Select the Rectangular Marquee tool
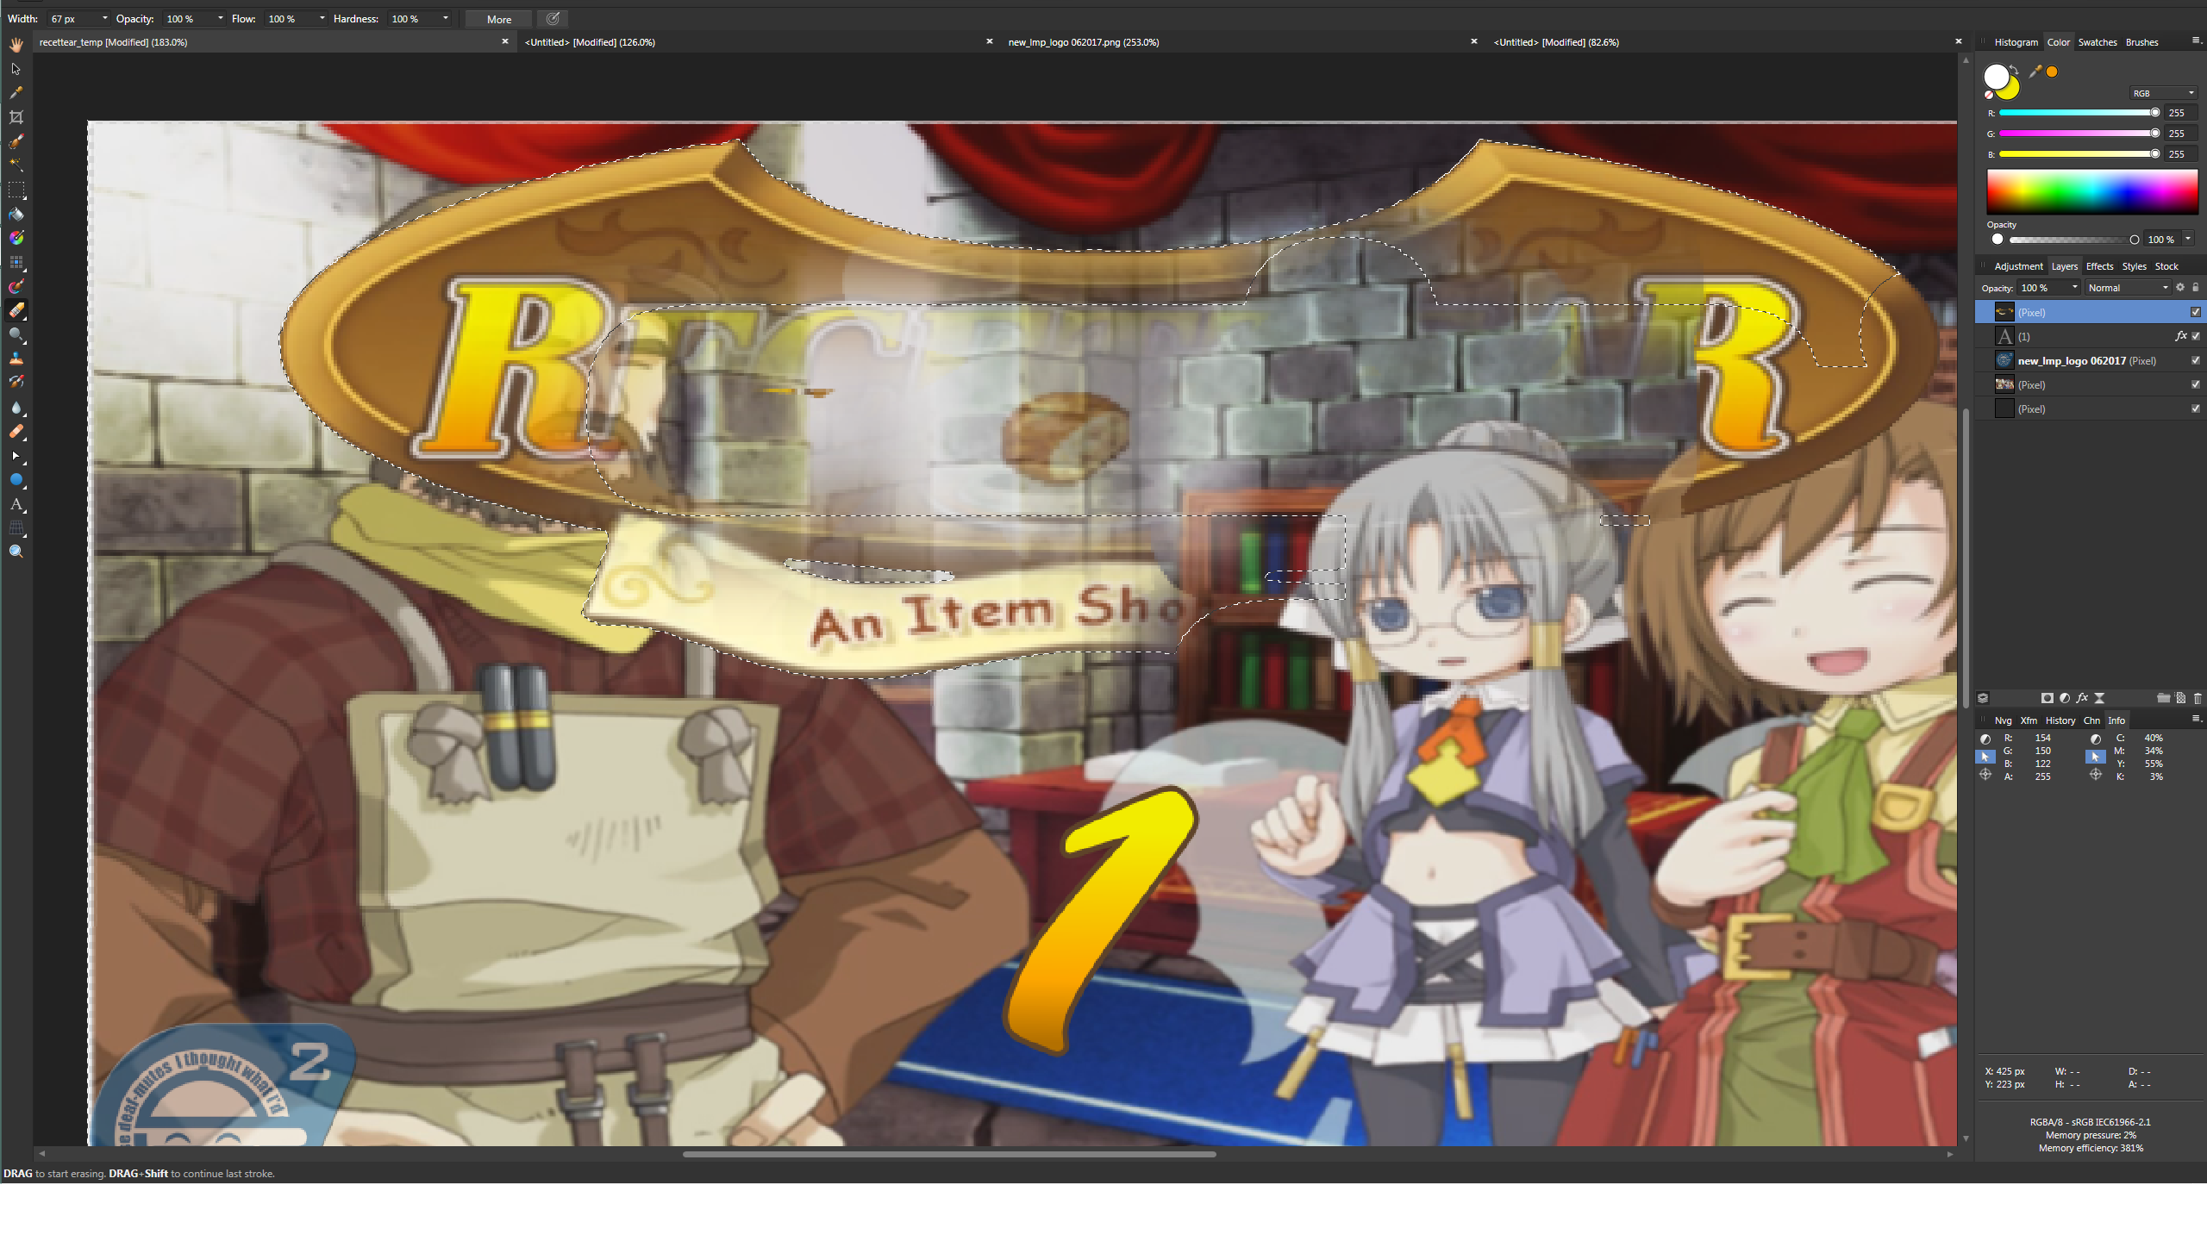This screenshot has height=1241, width=2207. (16, 190)
